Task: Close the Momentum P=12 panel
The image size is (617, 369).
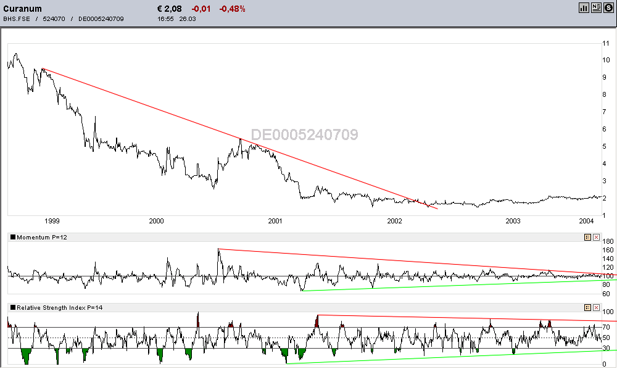Action: tap(596, 237)
